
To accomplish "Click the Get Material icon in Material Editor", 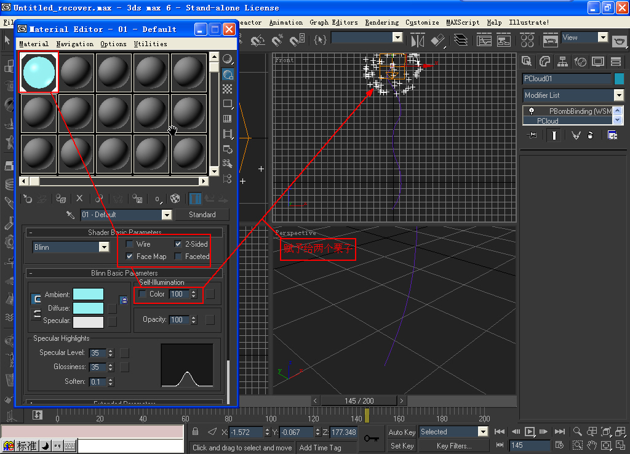I will click(x=27, y=199).
